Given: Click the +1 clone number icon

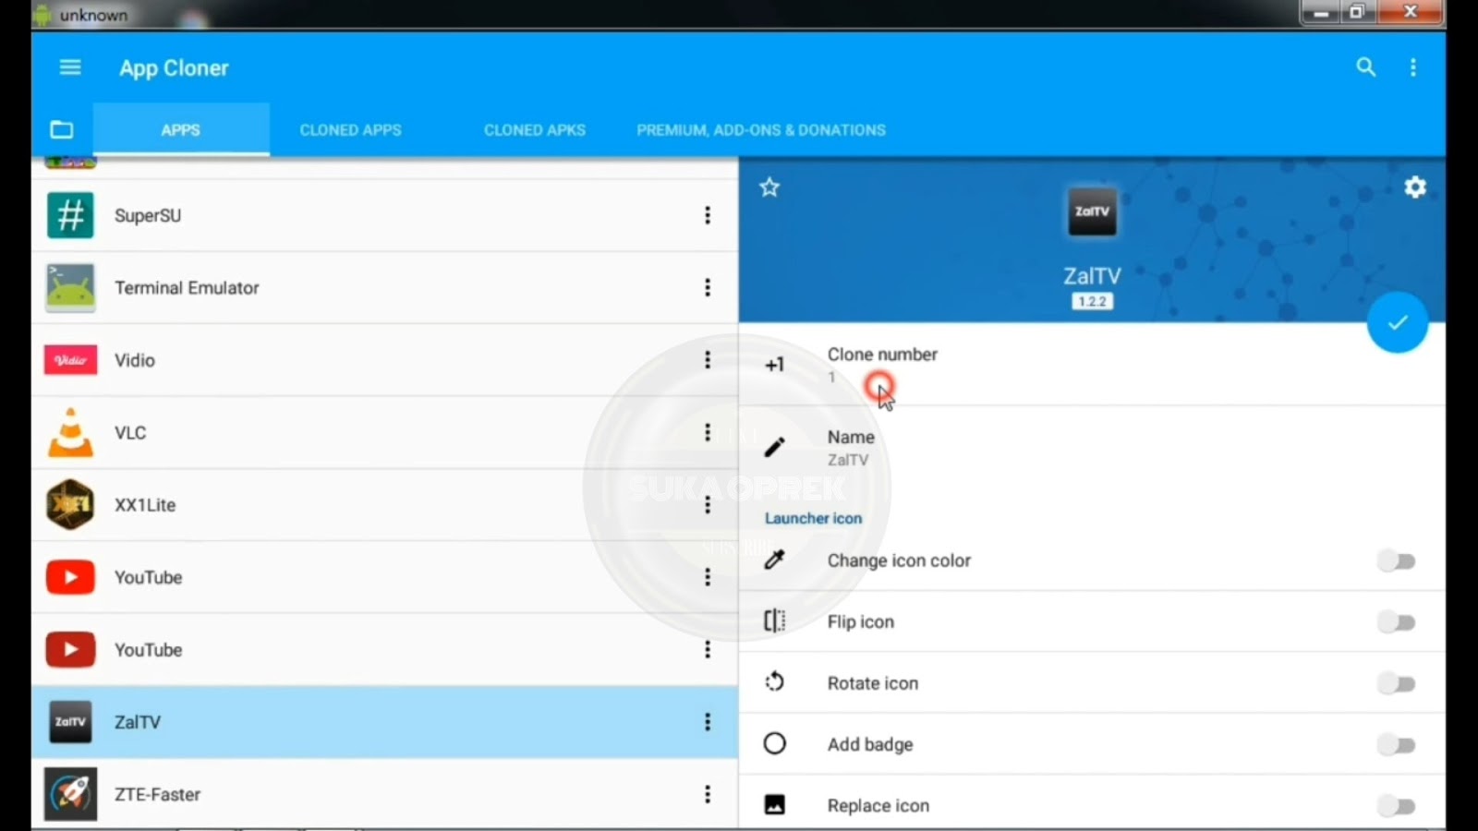Looking at the screenshot, I should click(x=775, y=364).
